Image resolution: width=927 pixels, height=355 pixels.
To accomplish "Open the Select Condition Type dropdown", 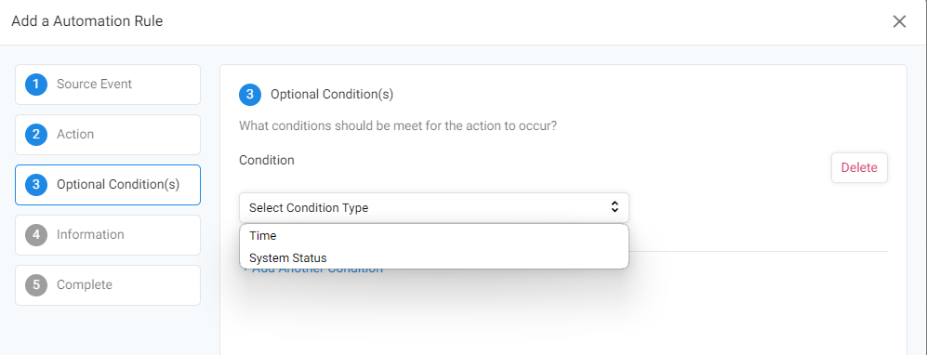I will click(x=434, y=207).
